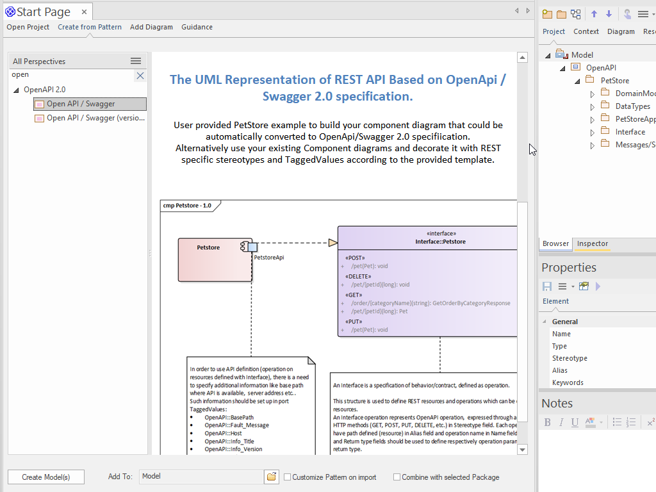
Task: Switch to the Browser tab
Action: (555, 243)
